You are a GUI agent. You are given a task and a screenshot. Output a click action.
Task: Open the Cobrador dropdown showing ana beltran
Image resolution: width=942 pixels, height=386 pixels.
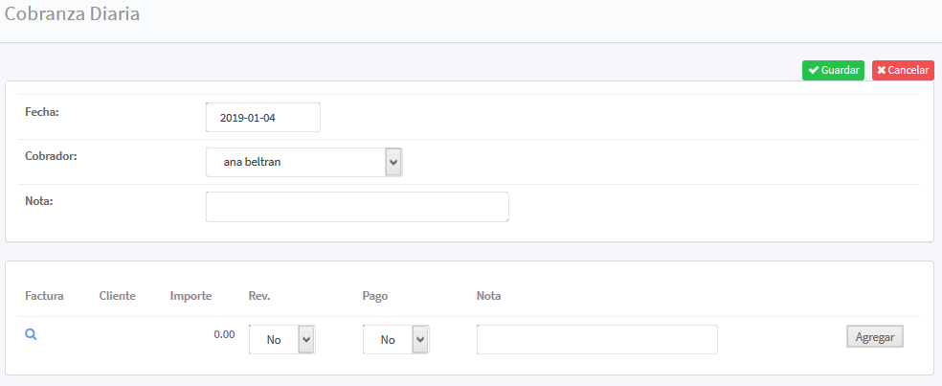click(303, 162)
